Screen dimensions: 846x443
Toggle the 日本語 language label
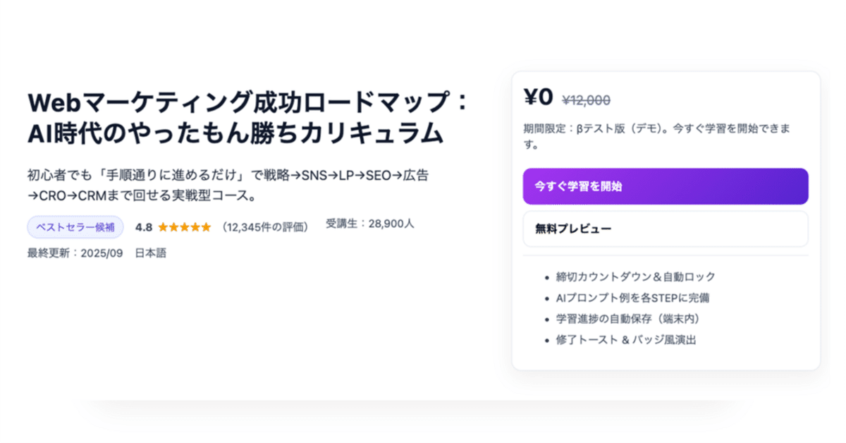149,253
